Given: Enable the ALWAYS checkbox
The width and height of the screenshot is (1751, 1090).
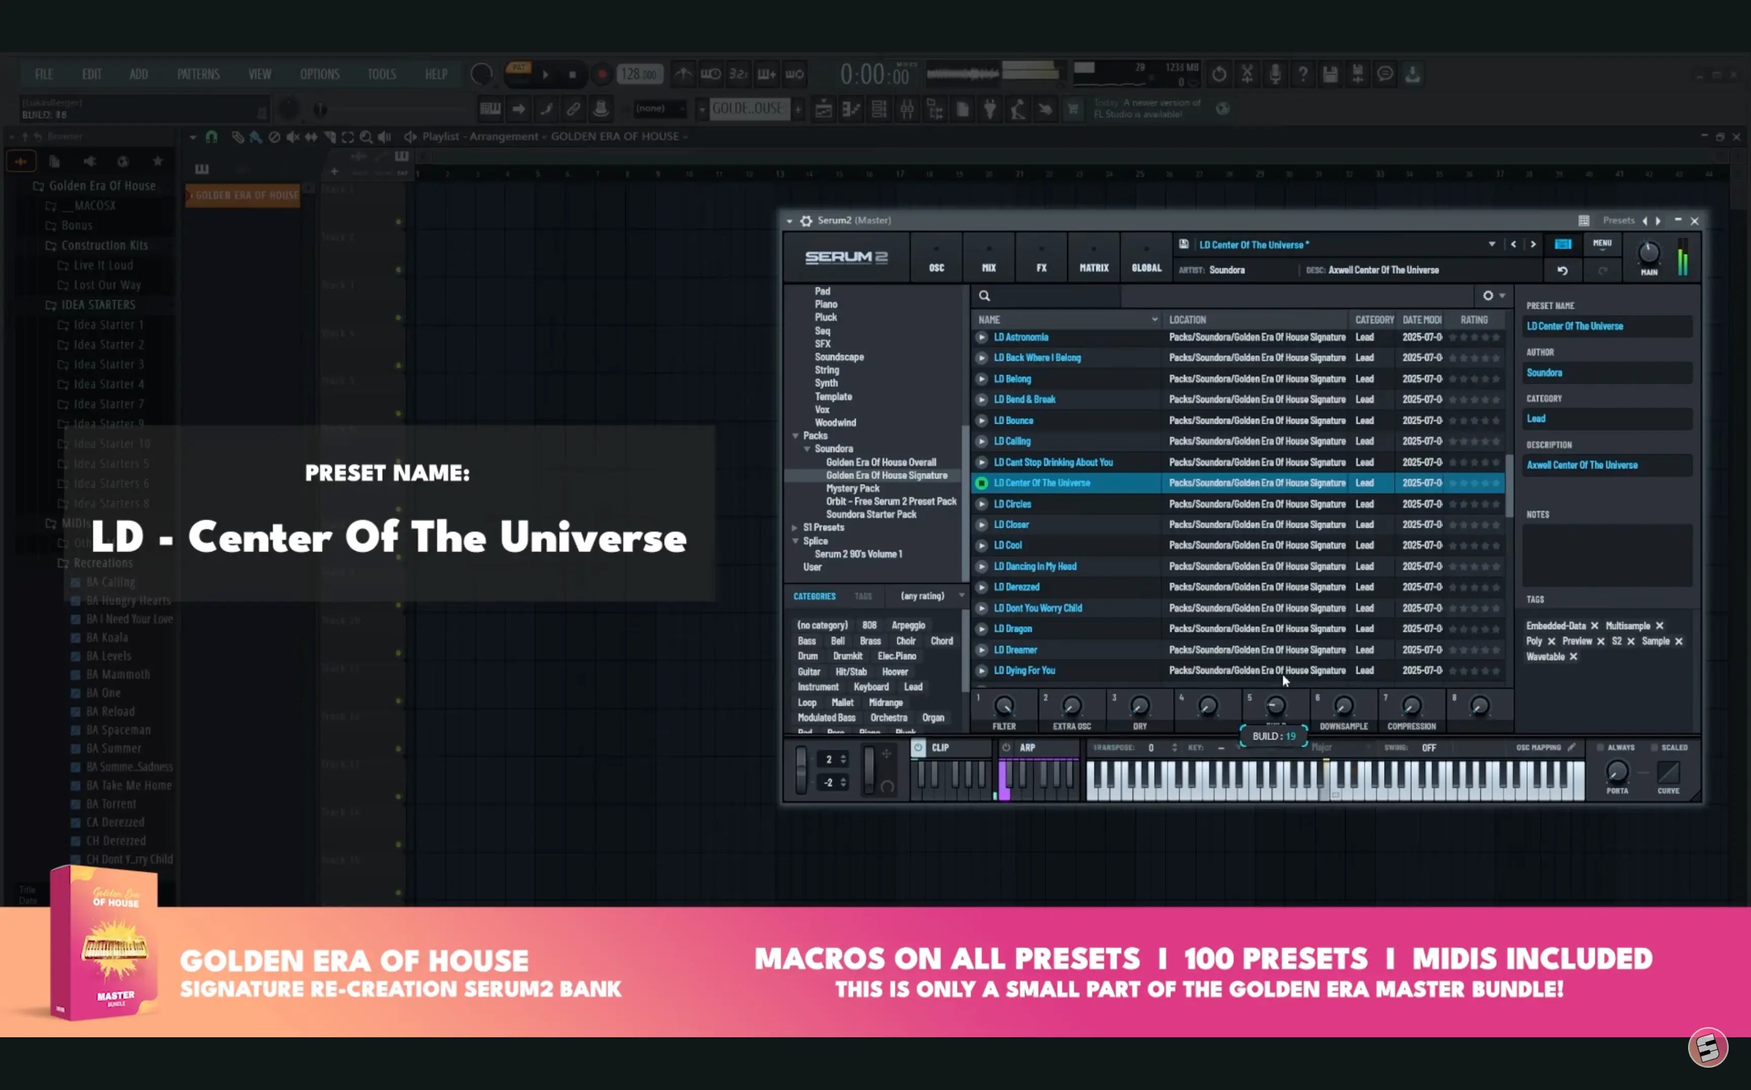Looking at the screenshot, I should (1599, 748).
